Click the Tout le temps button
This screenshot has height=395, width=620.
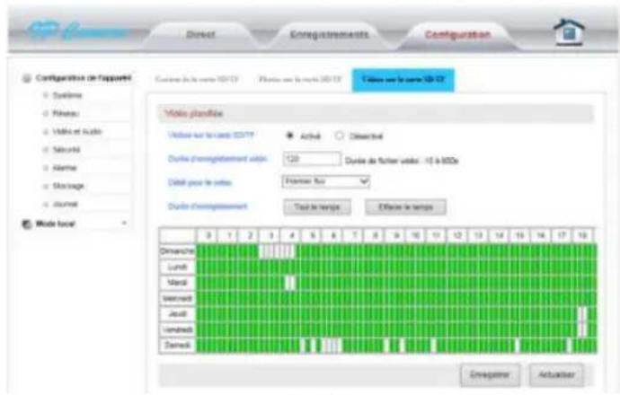[317, 207]
